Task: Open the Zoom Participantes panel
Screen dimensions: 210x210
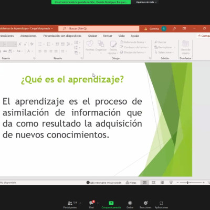Action: click(70, 205)
